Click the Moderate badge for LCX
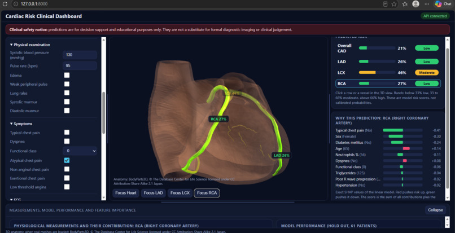 tap(427, 73)
